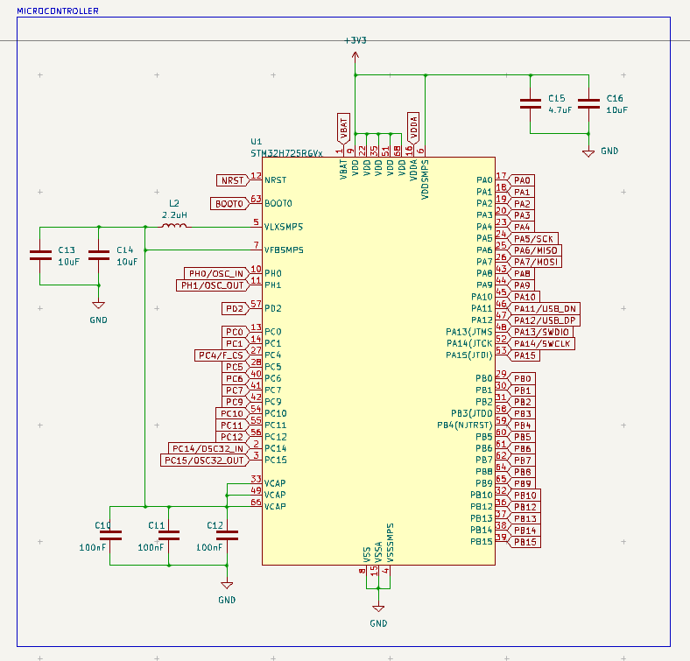Click the 100nF value of C12
690x661 pixels.
pos(209,547)
